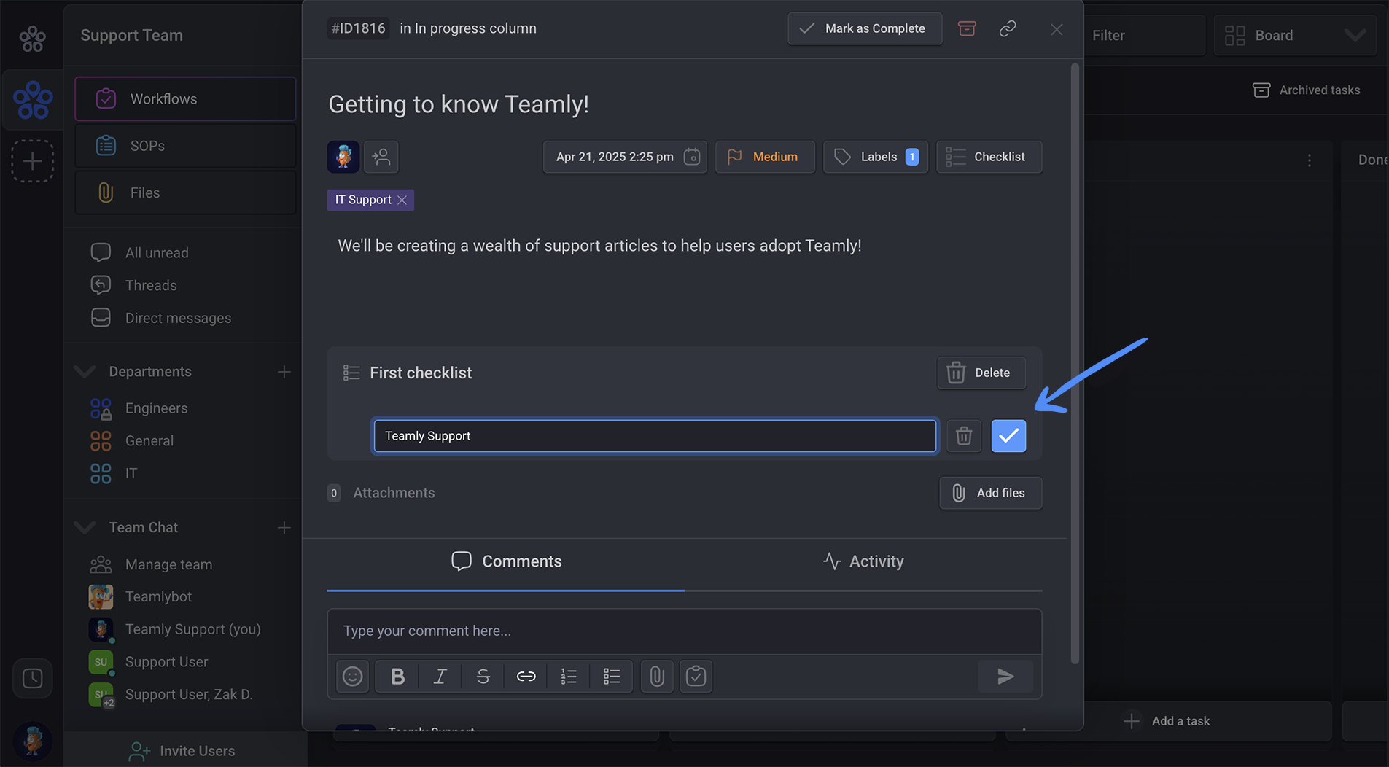Open the emoji picker in comment toolbar
Image resolution: width=1389 pixels, height=767 pixels.
coord(352,677)
